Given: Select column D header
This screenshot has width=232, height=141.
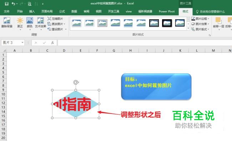Looking at the screenshot, I should pyautogui.click(x=64, y=51).
